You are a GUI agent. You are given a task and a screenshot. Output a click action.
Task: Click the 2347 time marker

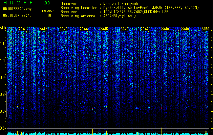[145, 29]
